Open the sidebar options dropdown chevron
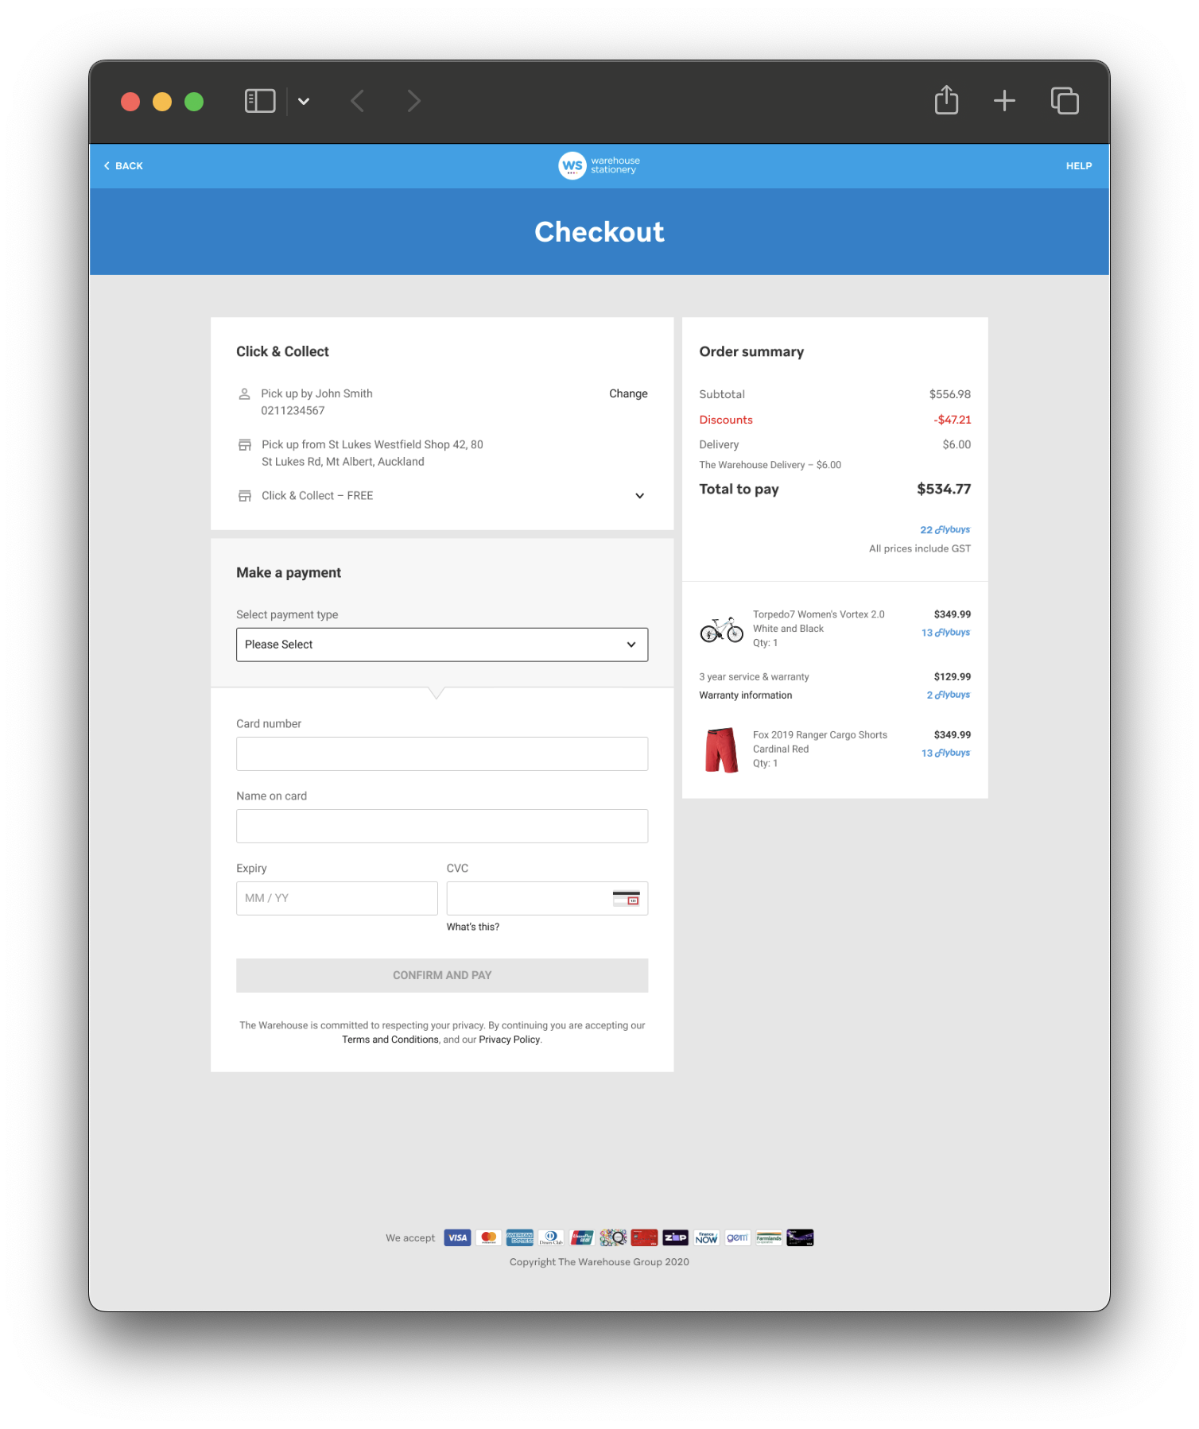Viewport: 1199px width, 1429px height. [x=304, y=102]
